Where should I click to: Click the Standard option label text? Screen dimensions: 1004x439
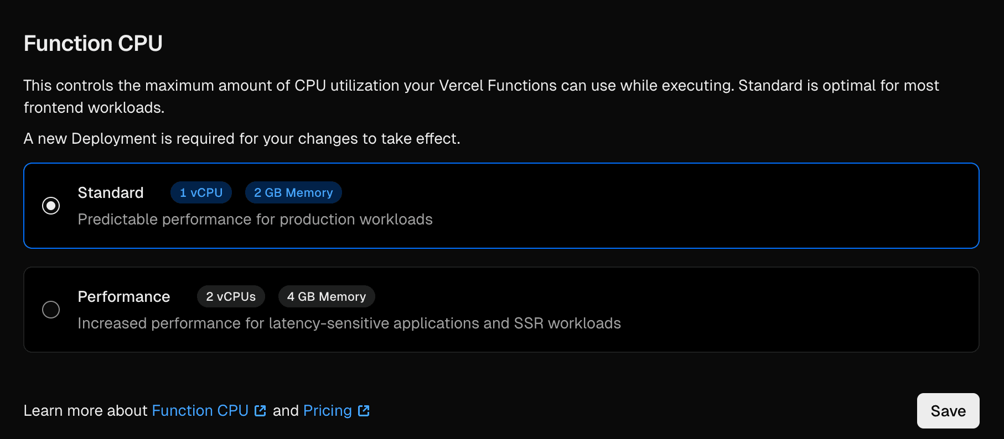coord(111,192)
